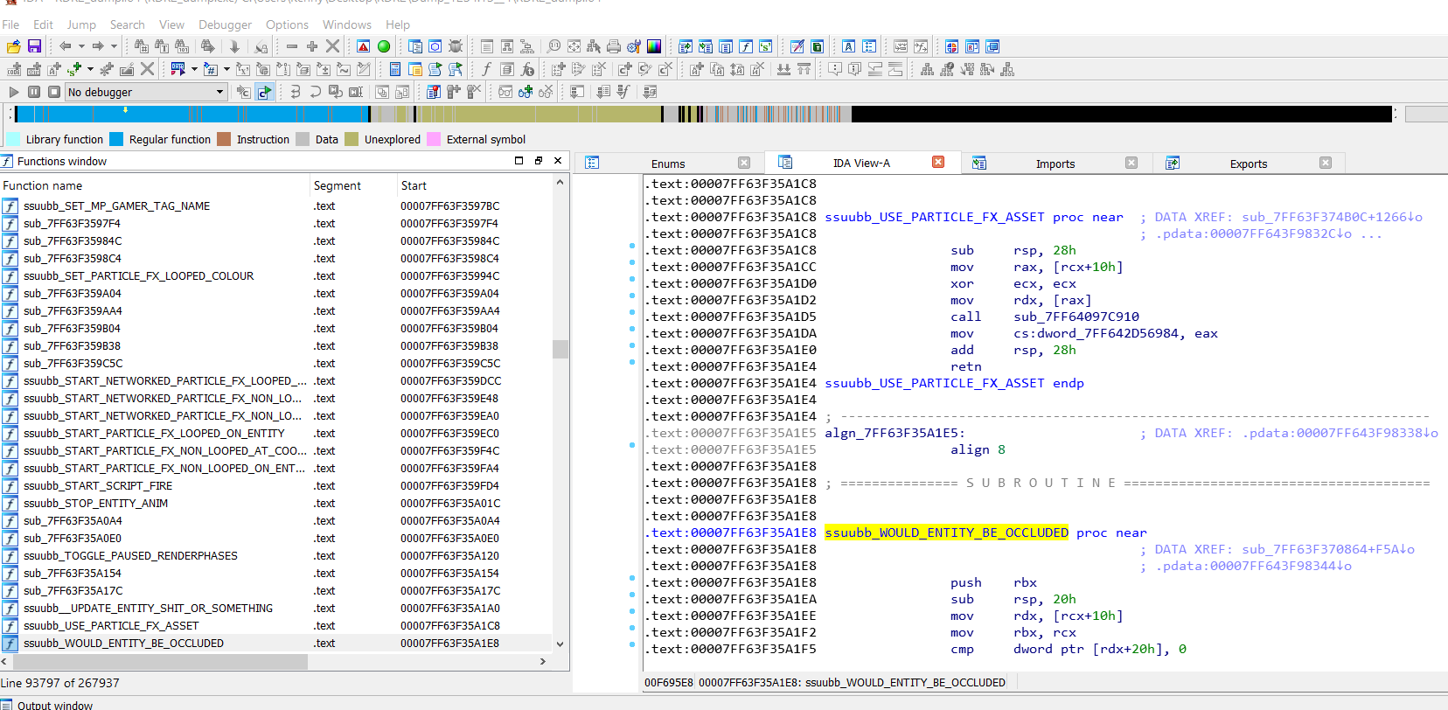Click the calculator icon in toolbar
This screenshot has height=710, width=1448.
coord(395,69)
